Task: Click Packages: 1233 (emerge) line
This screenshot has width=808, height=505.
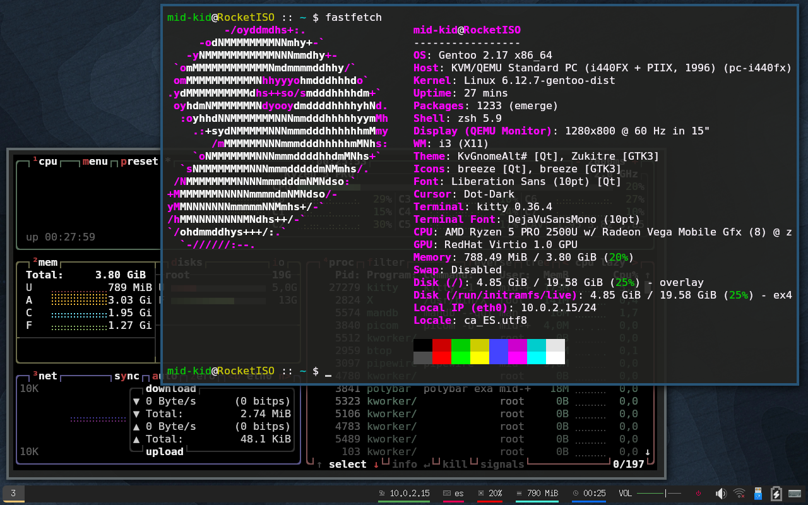Action: pyautogui.click(x=486, y=105)
